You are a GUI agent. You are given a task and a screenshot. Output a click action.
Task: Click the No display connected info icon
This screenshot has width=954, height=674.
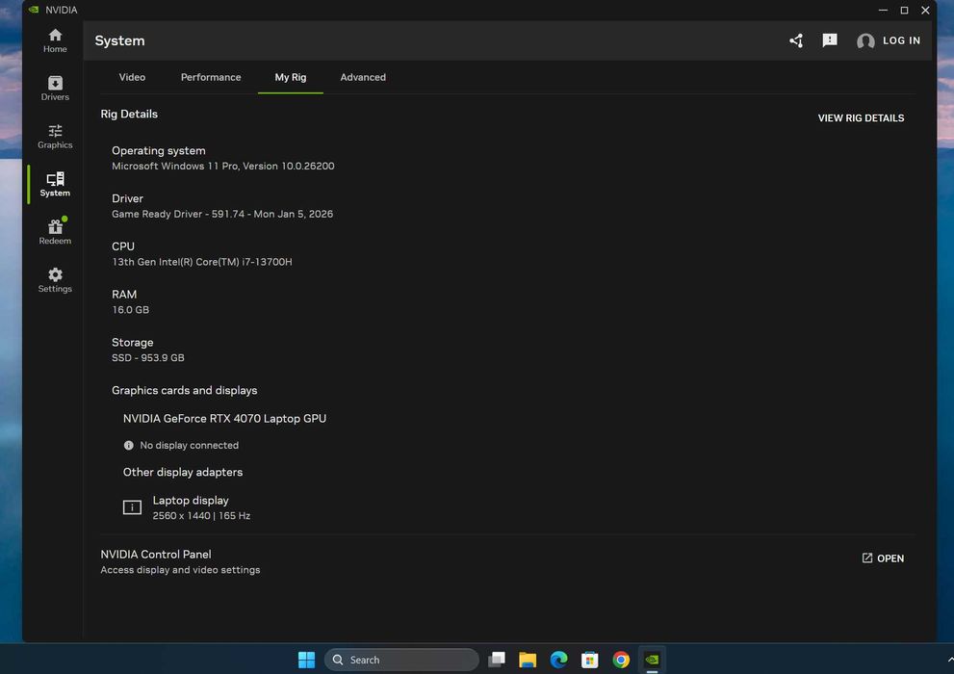point(128,445)
